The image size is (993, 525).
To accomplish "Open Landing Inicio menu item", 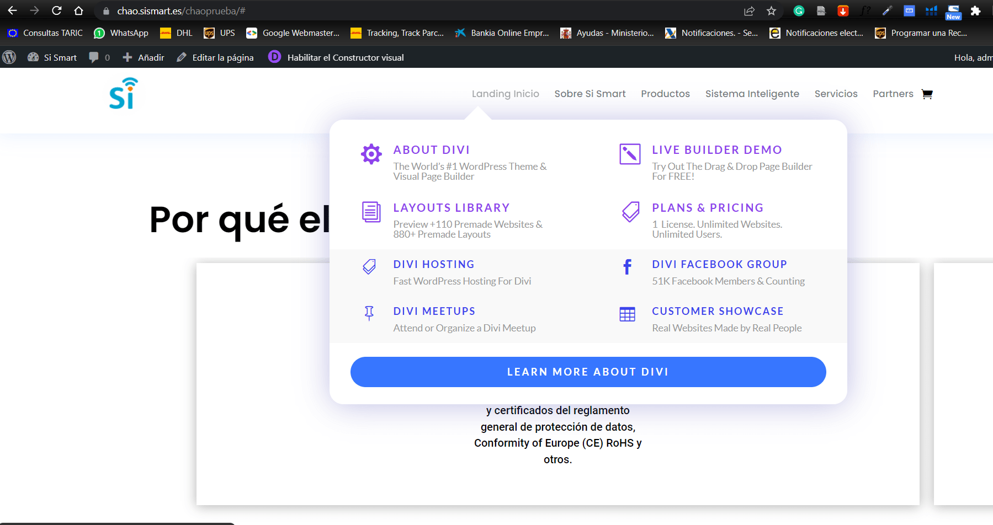I will [505, 94].
